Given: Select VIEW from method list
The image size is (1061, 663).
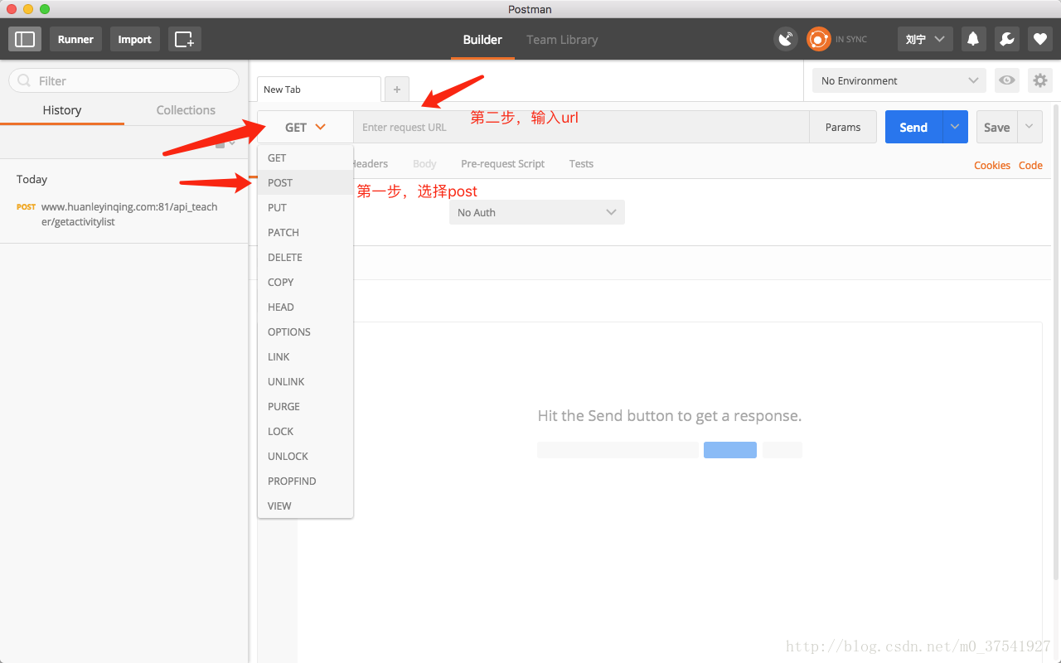Looking at the screenshot, I should tap(305, 506).
